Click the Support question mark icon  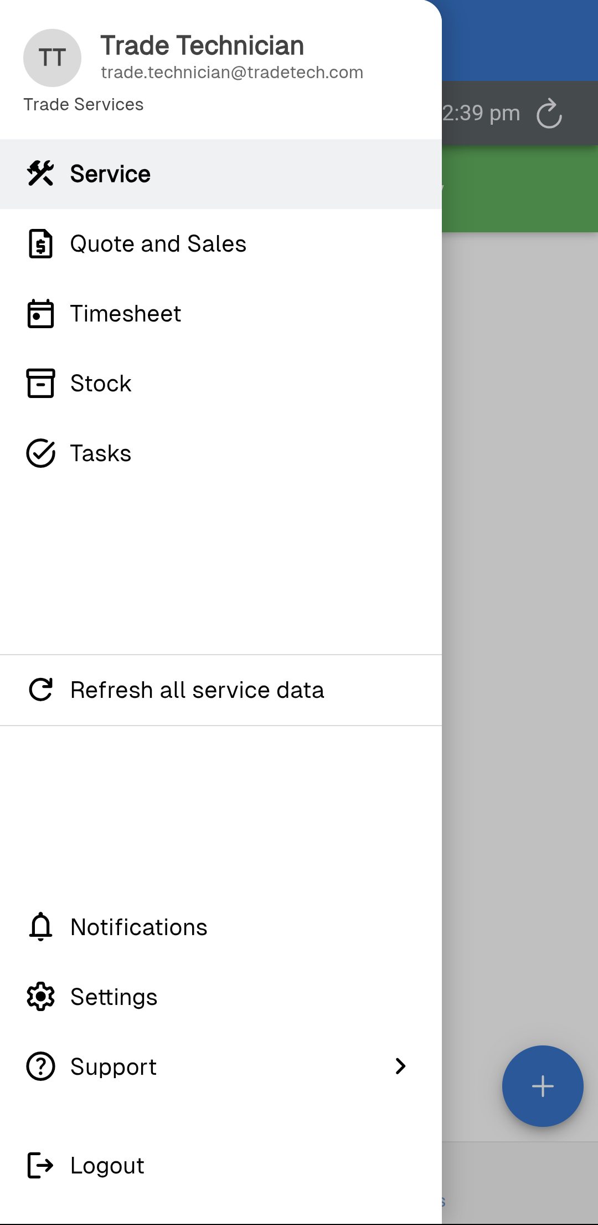pos(40,1066)
